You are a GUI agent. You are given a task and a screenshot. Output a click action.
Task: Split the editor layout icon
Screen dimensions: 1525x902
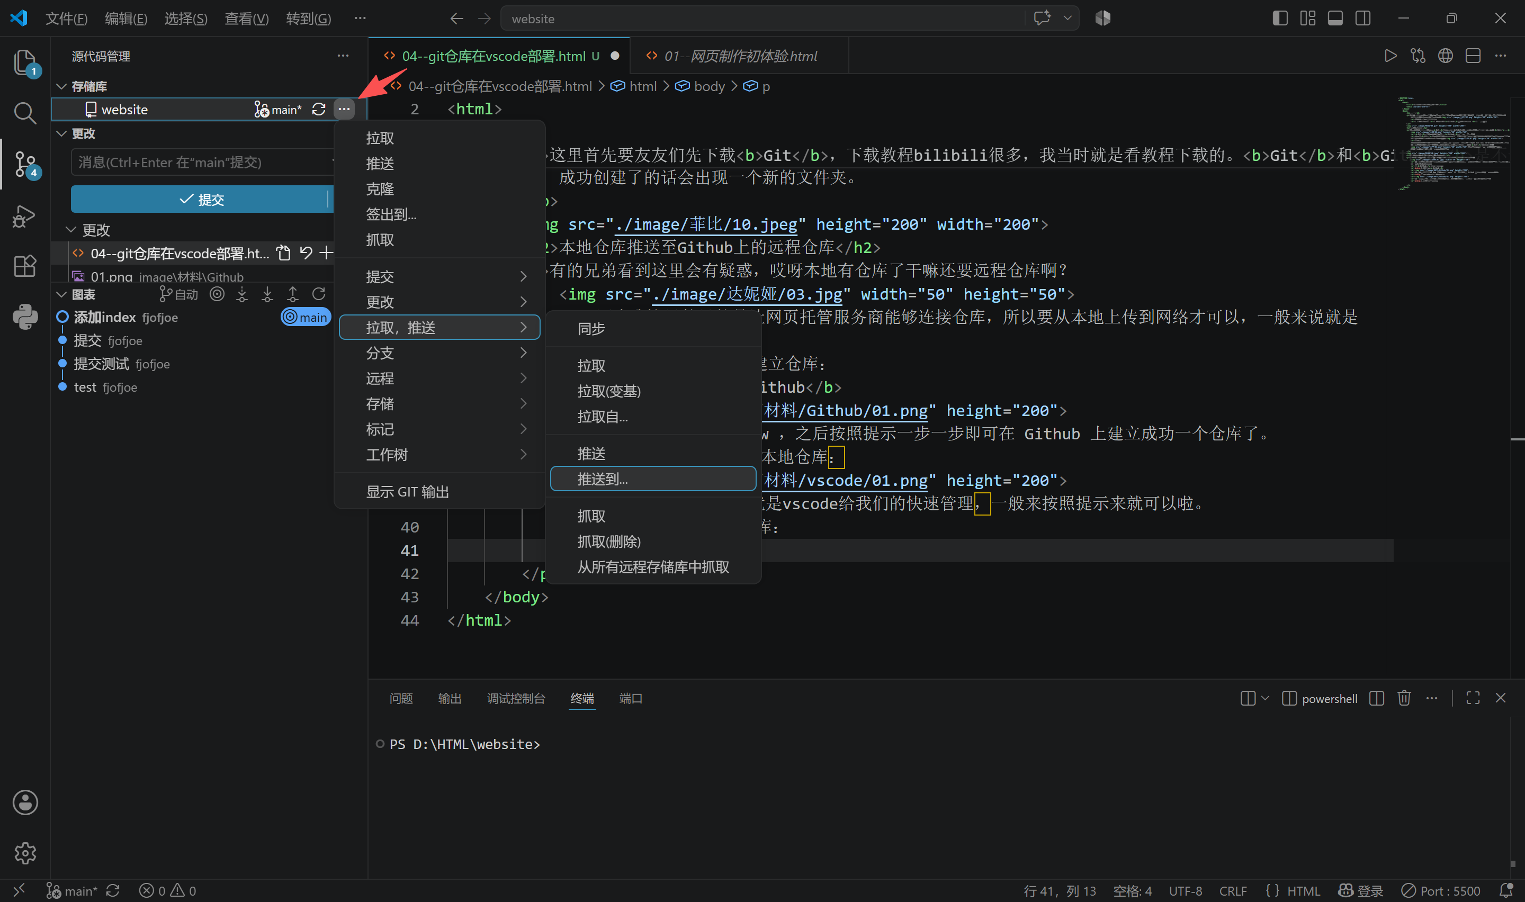(x=1473, y=56)
